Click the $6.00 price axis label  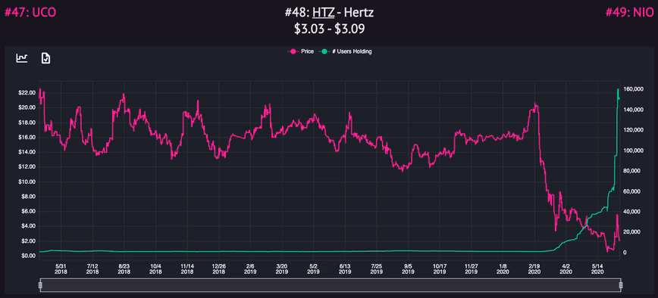click(30, 211)
